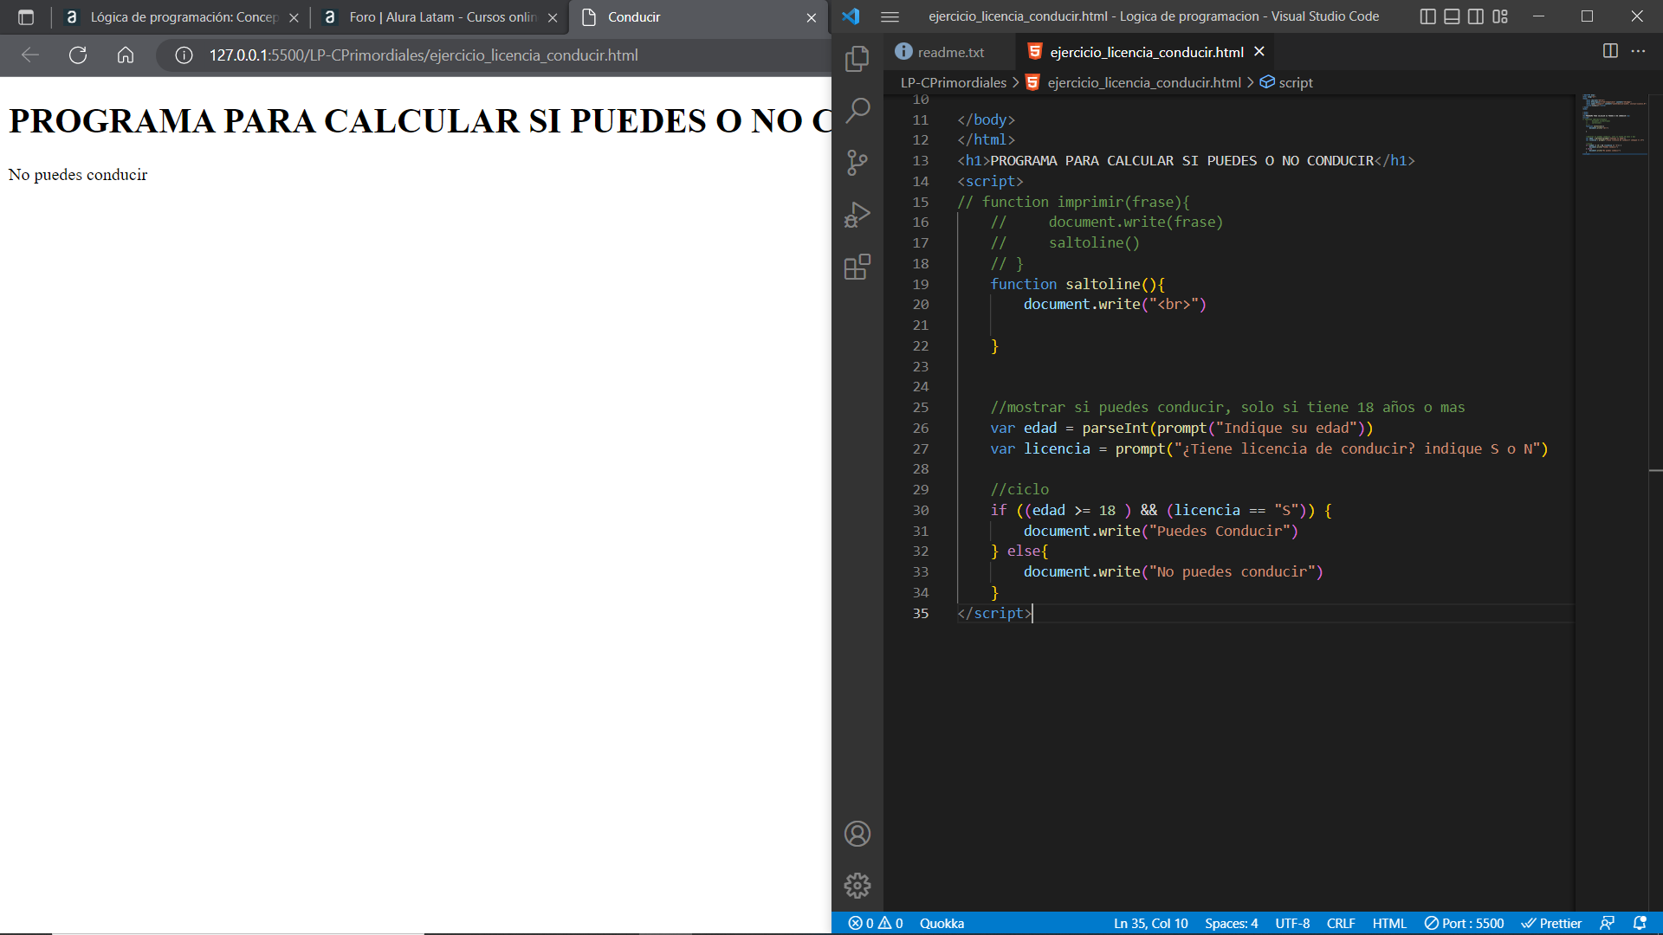Image resolution: width=1663 pixels, height=935 pixels.
Task: Open the Accounts menu in activity bar
Action: tap(857, 834)
